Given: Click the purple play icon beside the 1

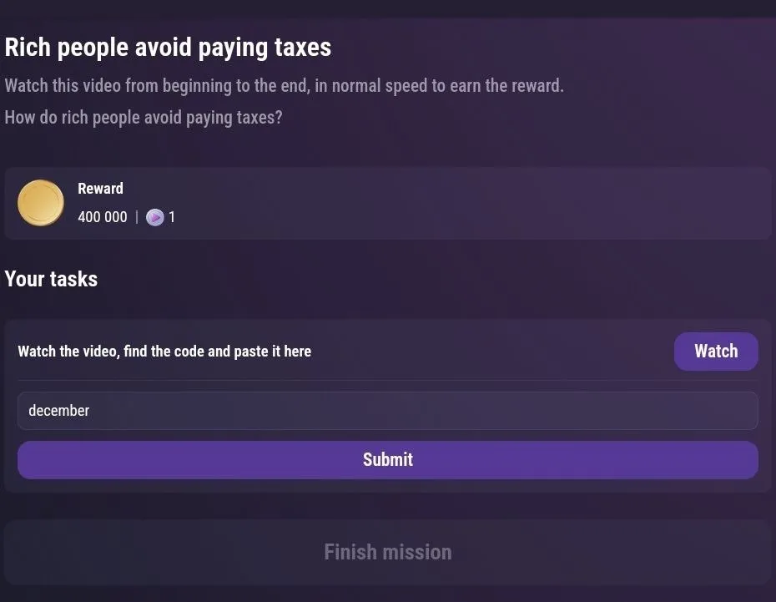Looking at the screenshot, I should tap(154, 218).
